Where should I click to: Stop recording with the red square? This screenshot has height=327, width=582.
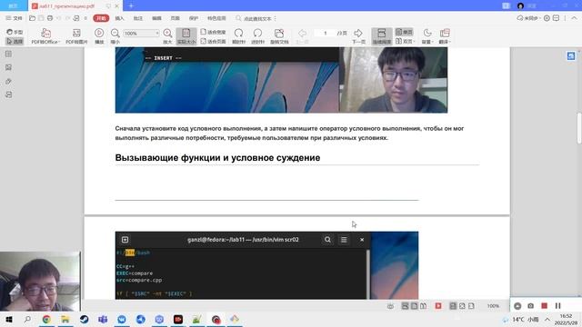coord(544,306)
